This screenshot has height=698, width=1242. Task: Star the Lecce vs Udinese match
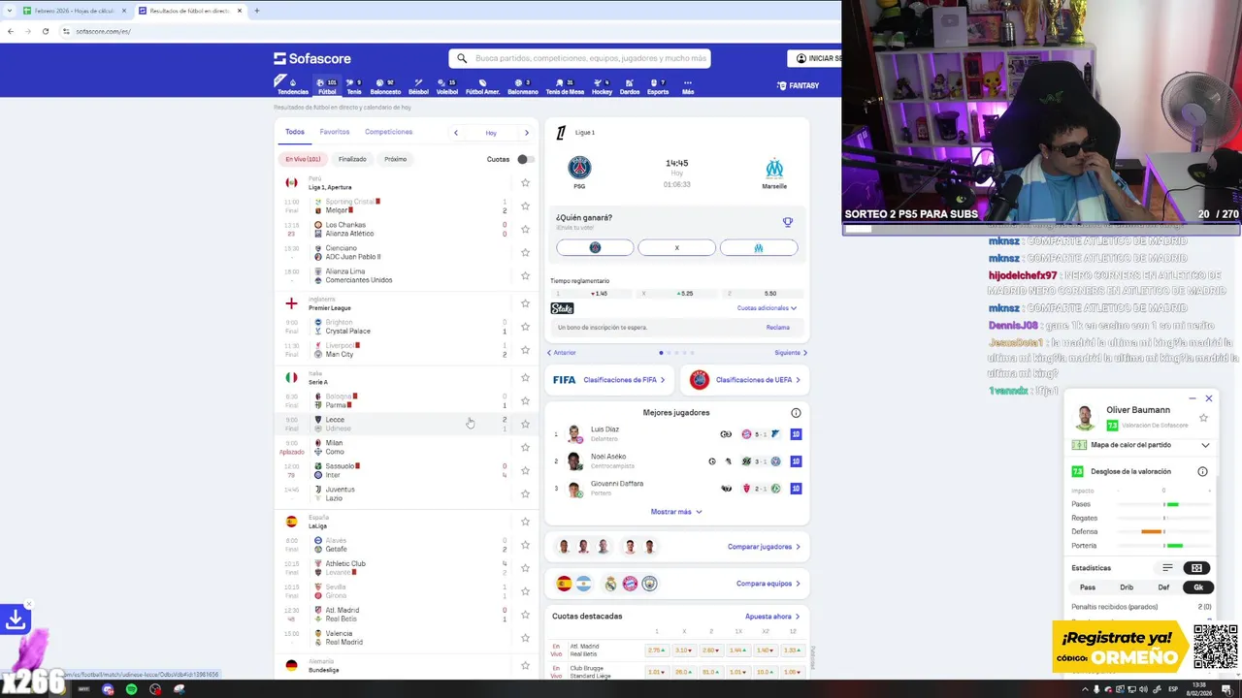(525, 424)
